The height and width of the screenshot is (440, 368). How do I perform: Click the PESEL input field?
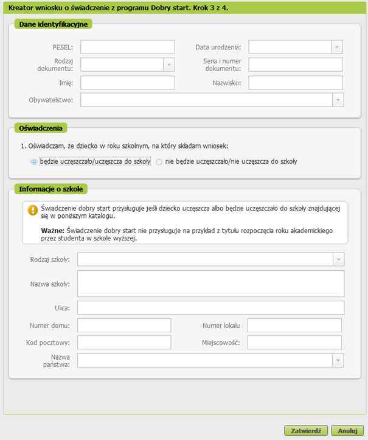tap(128, 47)
